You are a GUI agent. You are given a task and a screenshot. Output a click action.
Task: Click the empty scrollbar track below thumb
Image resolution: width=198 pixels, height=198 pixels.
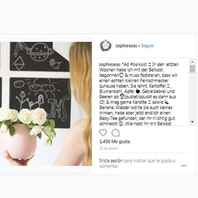tap(192, 96)
